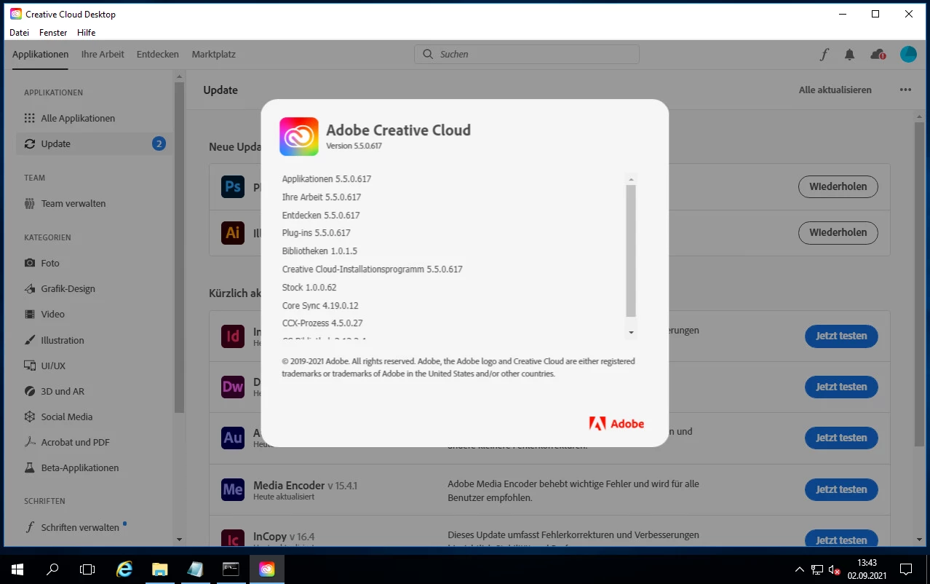
Task: Open Windows Start menu
Action: [x=17, y=569]
